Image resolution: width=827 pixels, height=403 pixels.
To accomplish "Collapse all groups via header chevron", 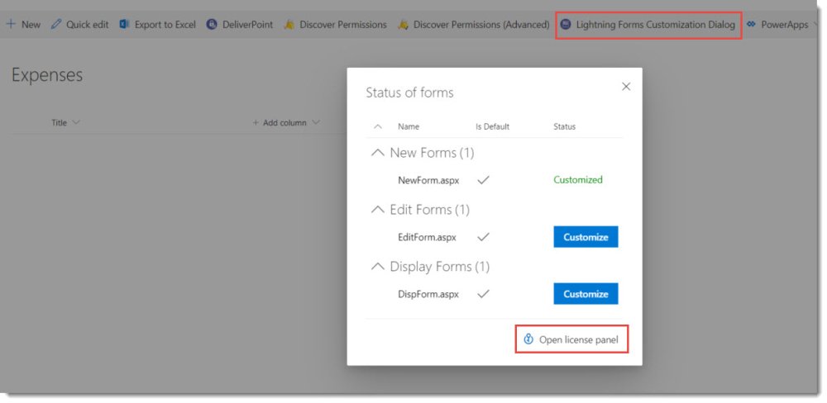I will coord(378,127).
